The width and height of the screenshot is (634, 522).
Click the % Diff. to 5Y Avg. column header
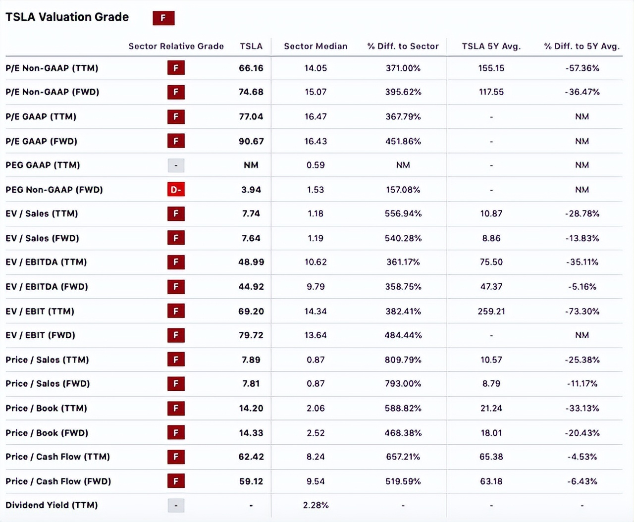point(581,46)
